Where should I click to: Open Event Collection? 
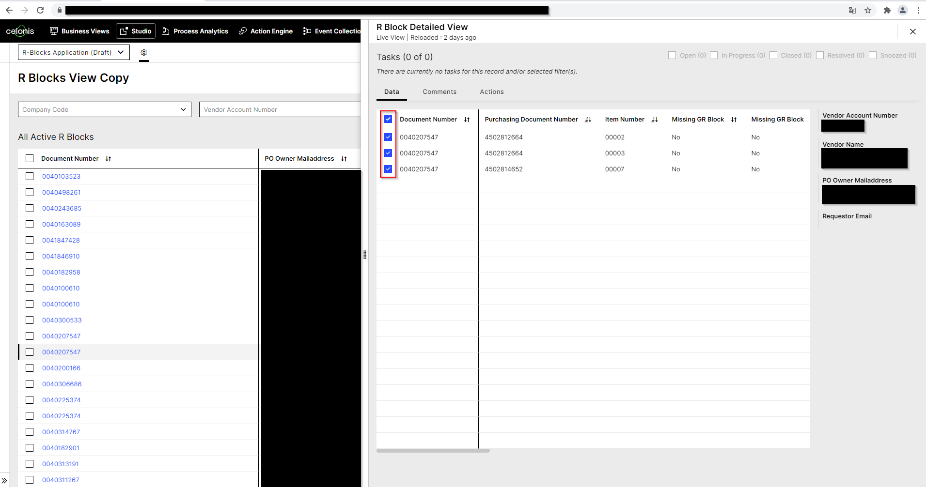[332, 31]
